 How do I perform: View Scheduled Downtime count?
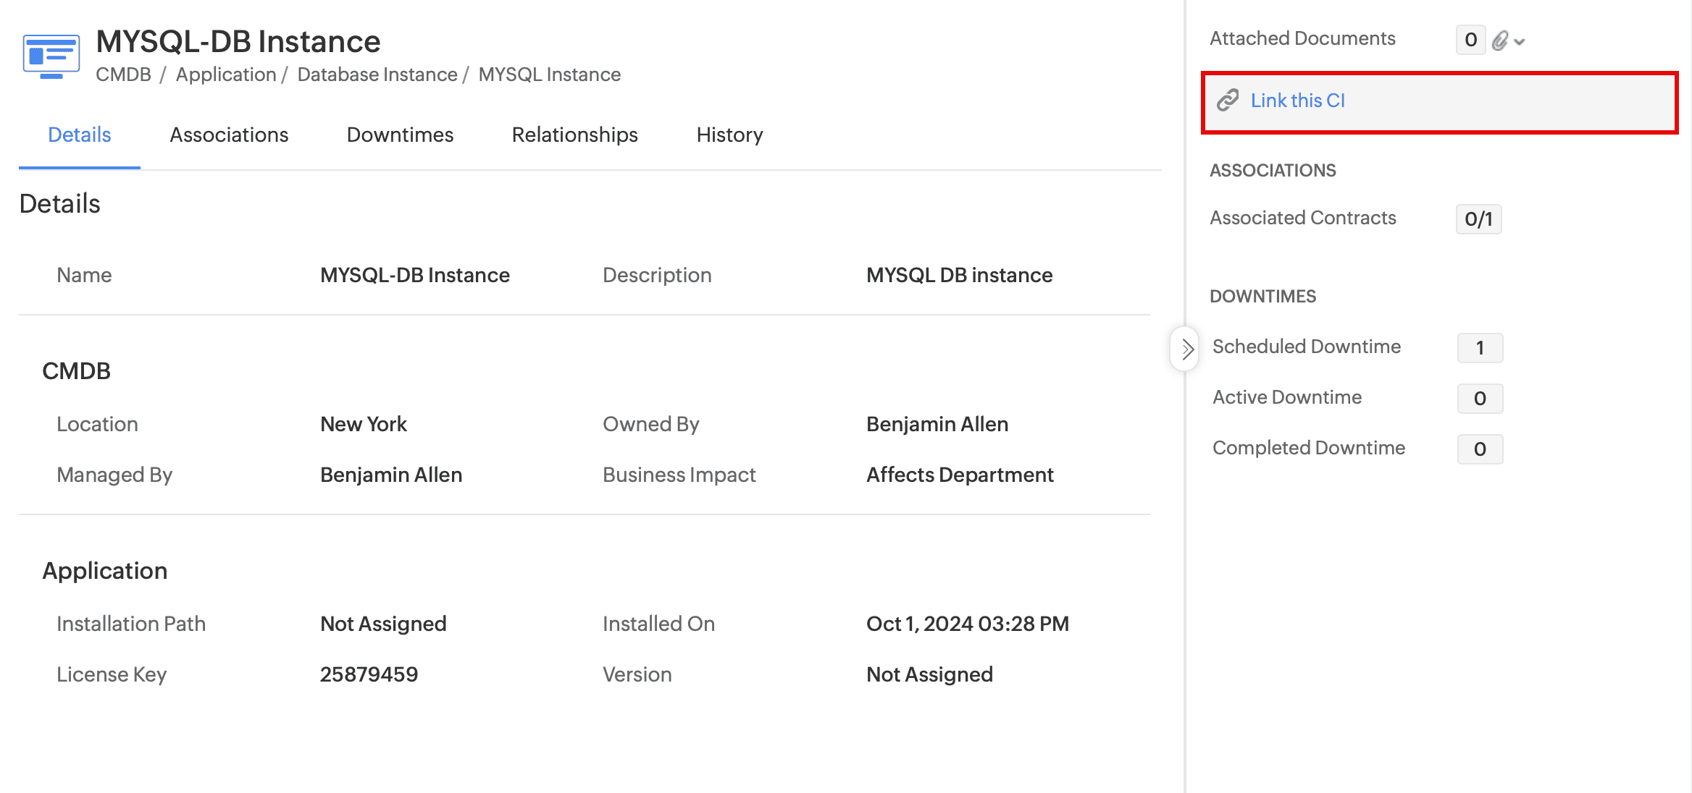click(x=1480, y=348)
